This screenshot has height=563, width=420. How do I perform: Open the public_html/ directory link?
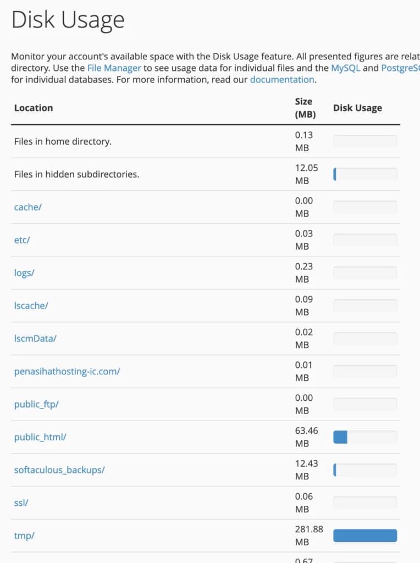[x=40, y=437]
